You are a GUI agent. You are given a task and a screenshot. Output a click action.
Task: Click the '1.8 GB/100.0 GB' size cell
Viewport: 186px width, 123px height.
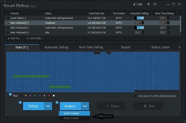coord(97,23)
